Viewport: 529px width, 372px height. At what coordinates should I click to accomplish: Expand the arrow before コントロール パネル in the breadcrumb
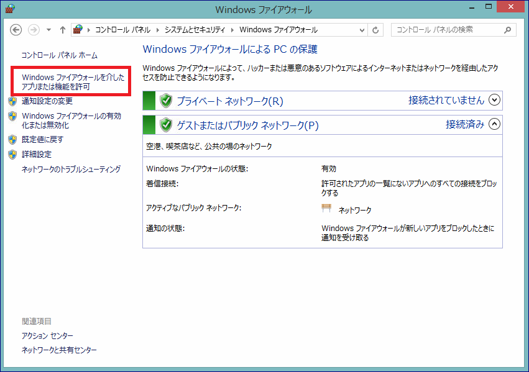[x=89, y=30]
